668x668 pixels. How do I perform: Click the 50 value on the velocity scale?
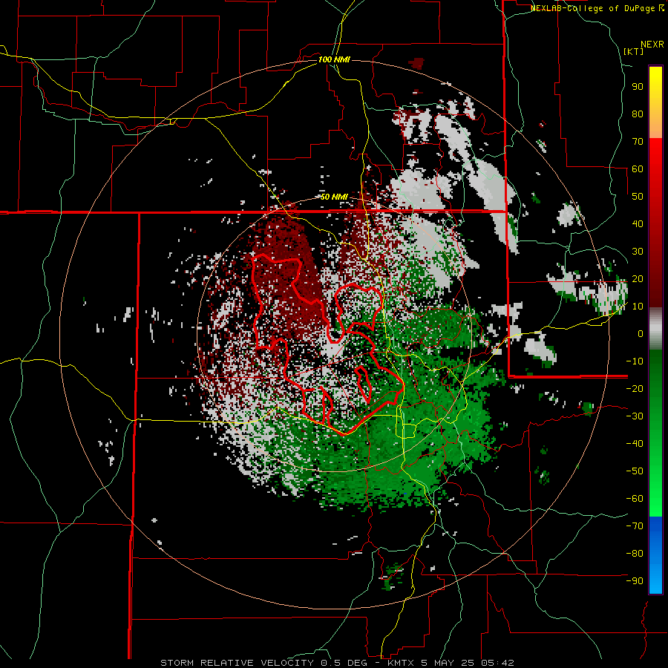(638, 197)
